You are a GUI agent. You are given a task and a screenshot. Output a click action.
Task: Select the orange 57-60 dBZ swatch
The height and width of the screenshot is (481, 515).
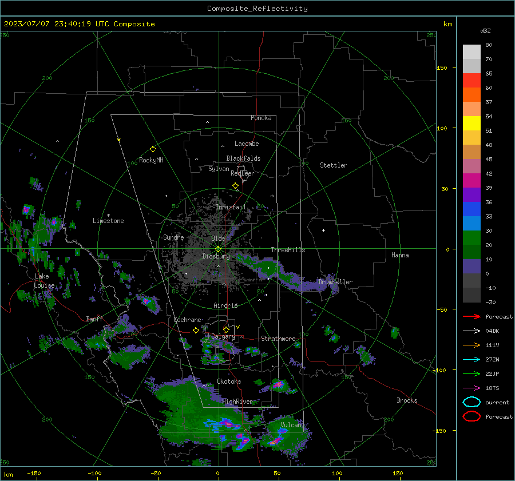tap(472, 95)
